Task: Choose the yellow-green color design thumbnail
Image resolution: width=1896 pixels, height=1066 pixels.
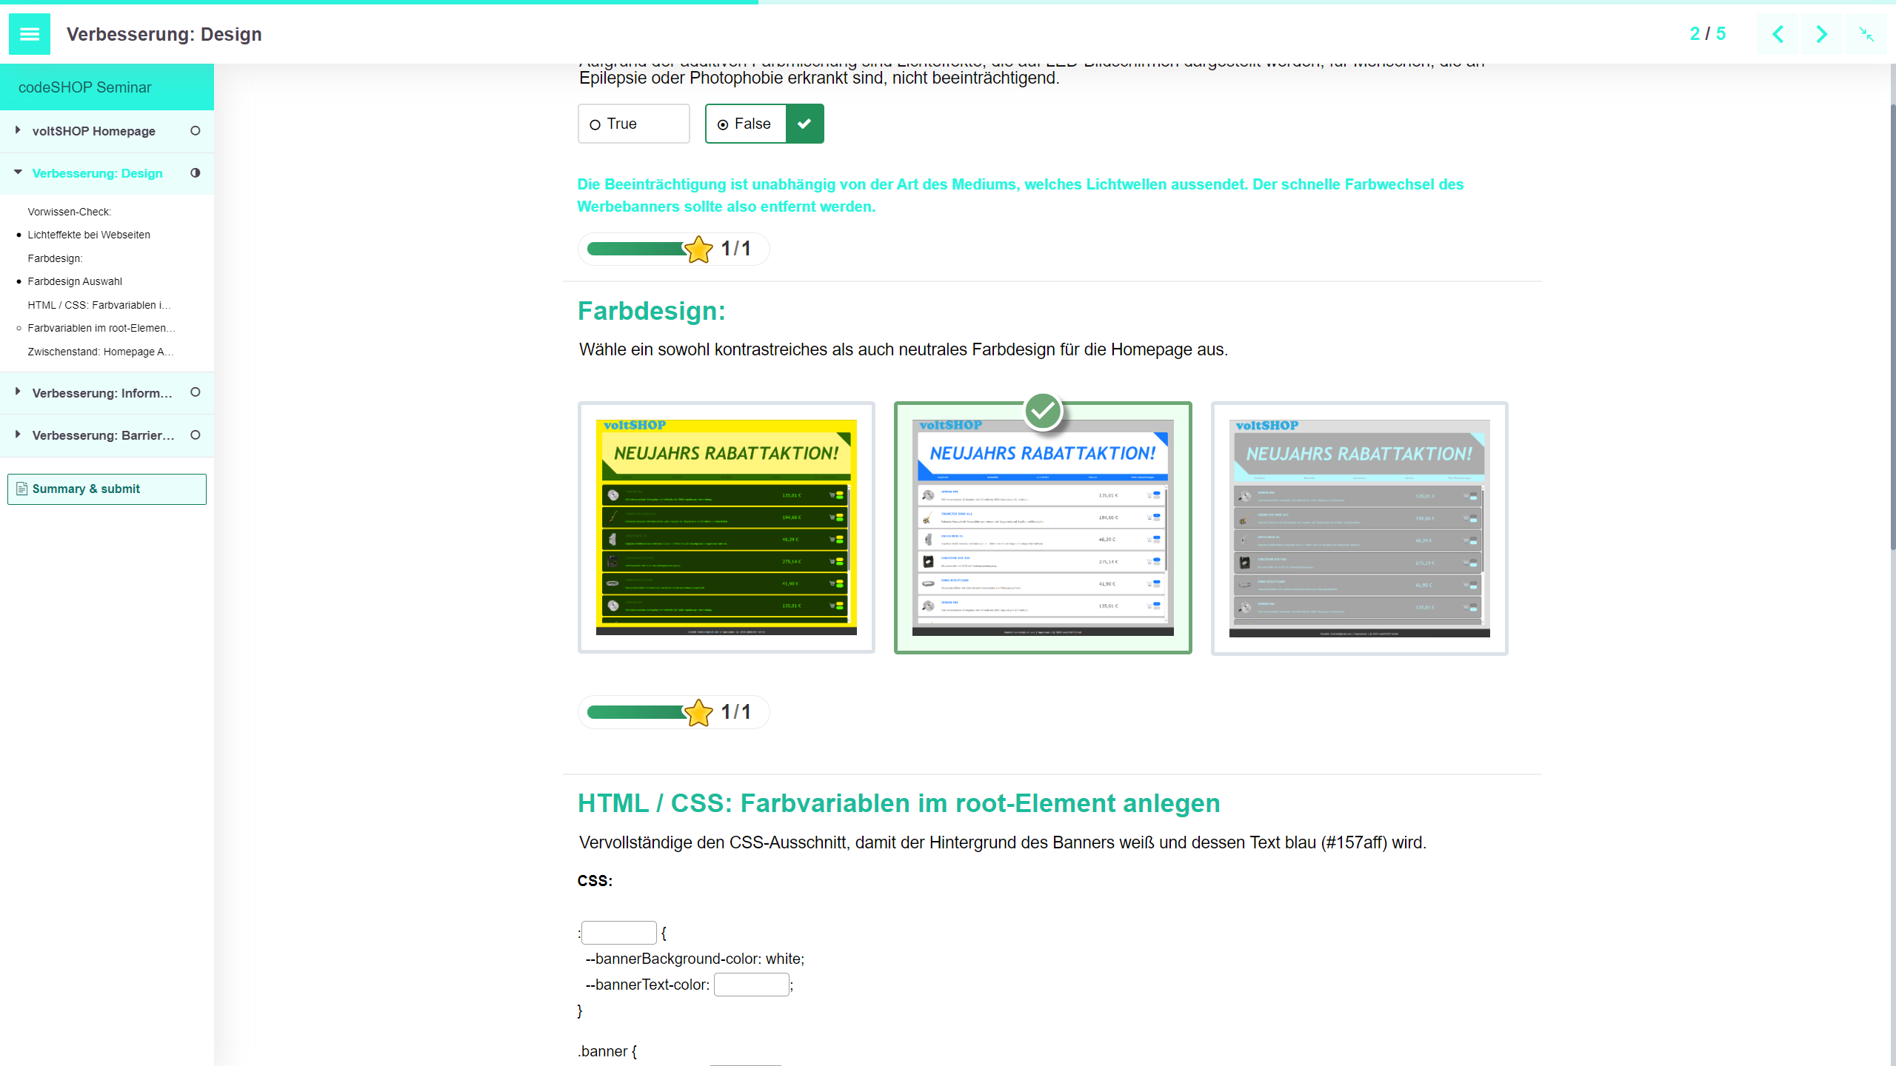Action: coord(726,527)
